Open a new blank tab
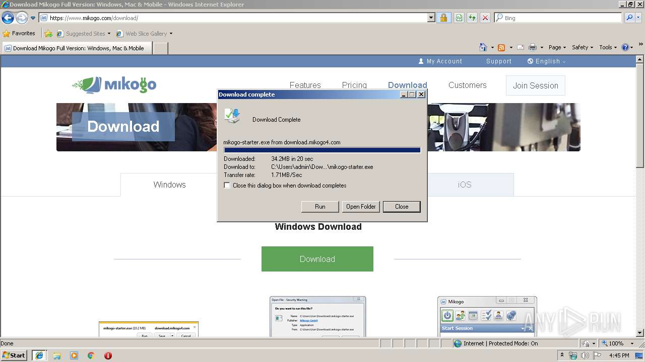 tap(160, 48)
